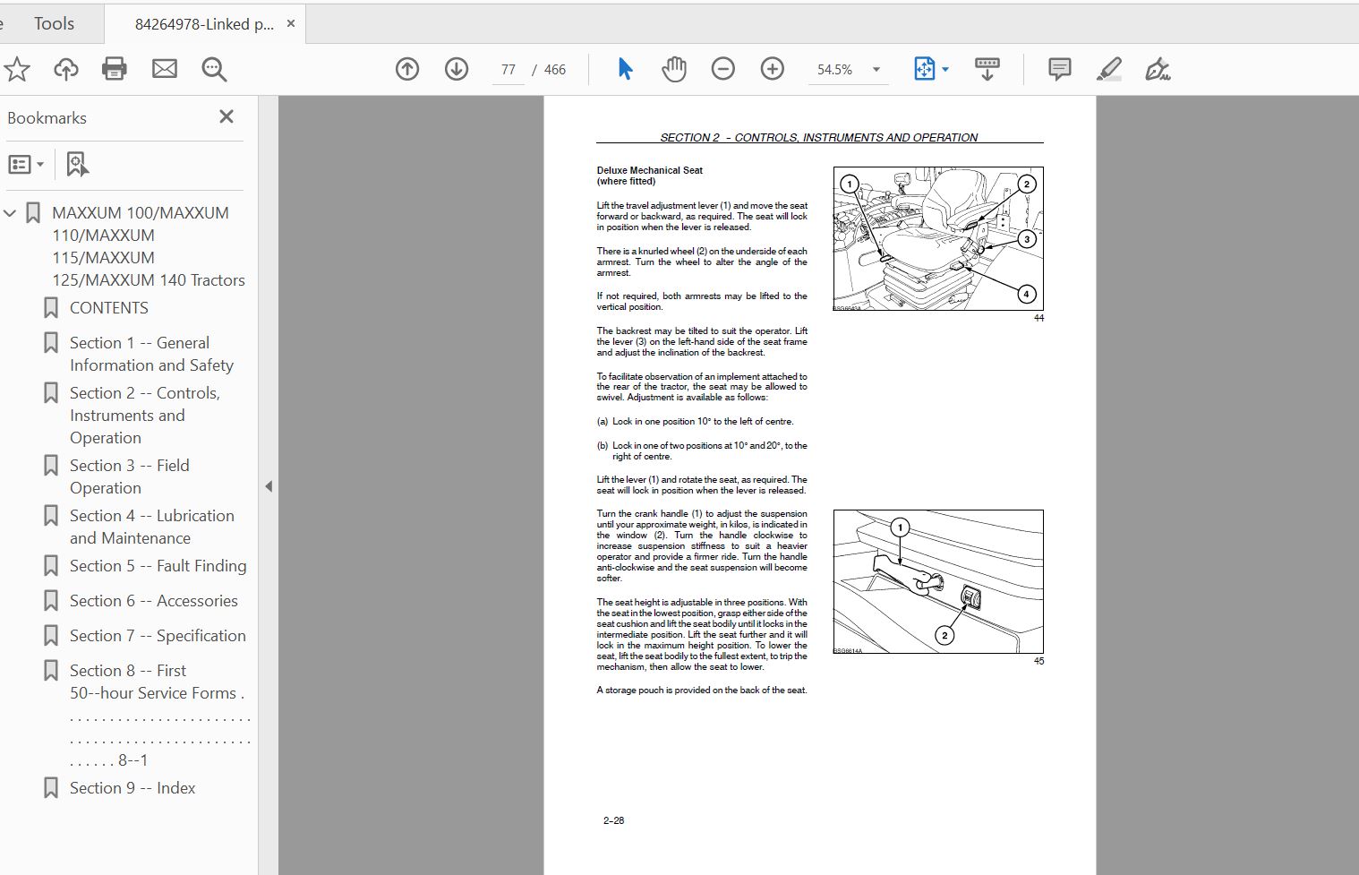Image resolution: width=1359 pixels, height=875 pixels.
Task: Click the page number 2-28 at the bottom
Action: click(x=614, y=820)
